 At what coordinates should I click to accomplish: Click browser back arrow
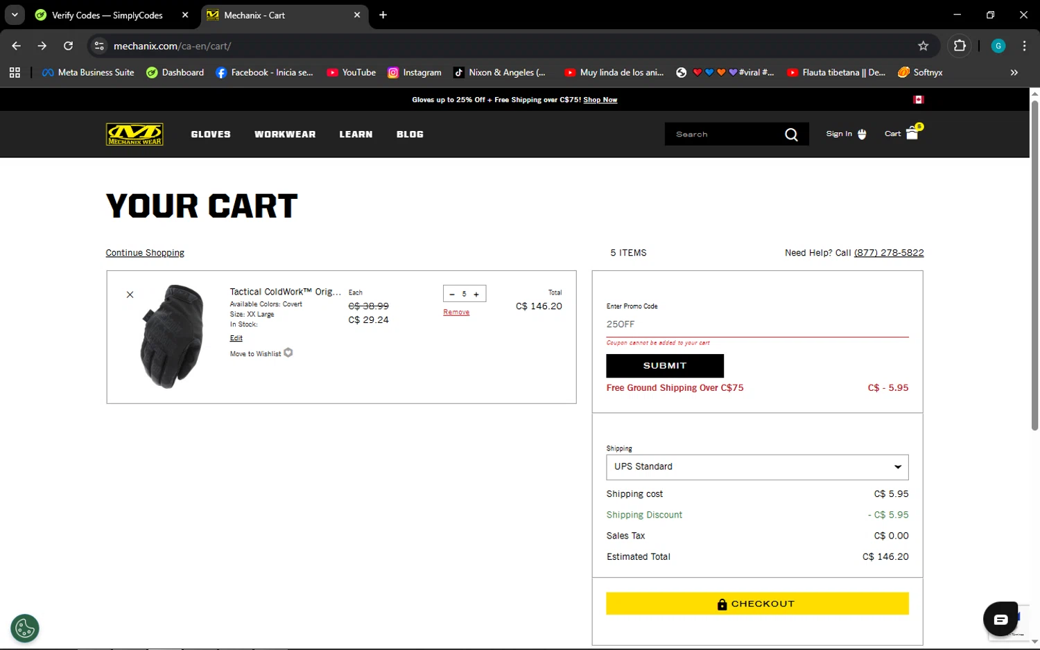tap(17, 46)
